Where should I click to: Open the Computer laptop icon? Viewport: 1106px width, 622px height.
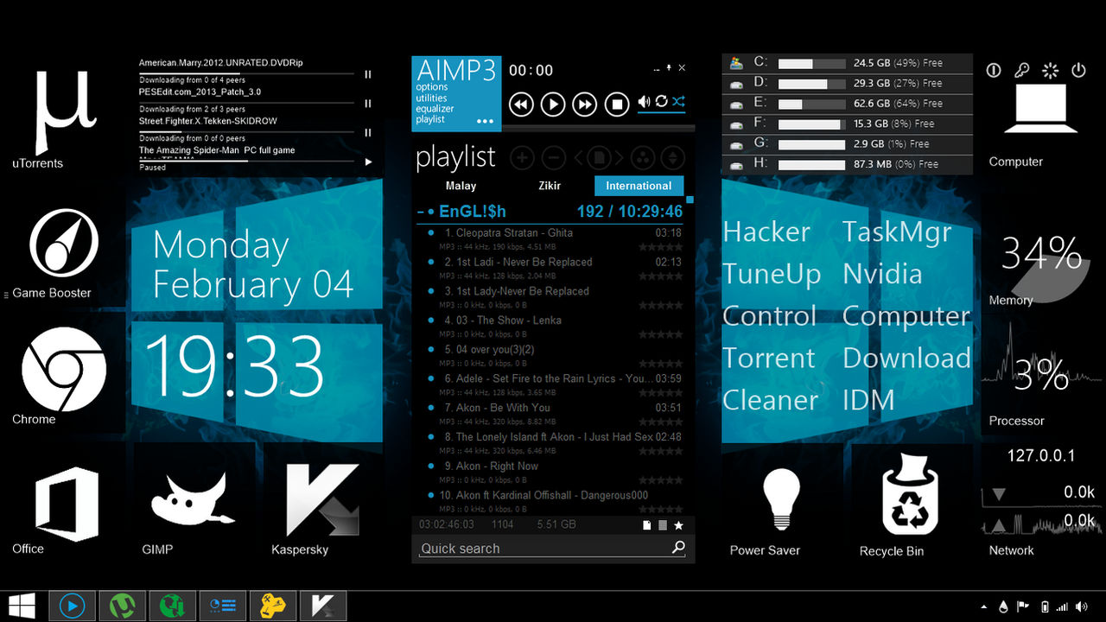coord(1040,109)
